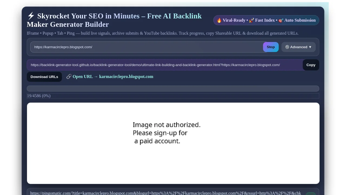Screen dimensions: 346x195
Task: Open URL link to karmacirclepro.blogspot.com
Action: (110, 77)
